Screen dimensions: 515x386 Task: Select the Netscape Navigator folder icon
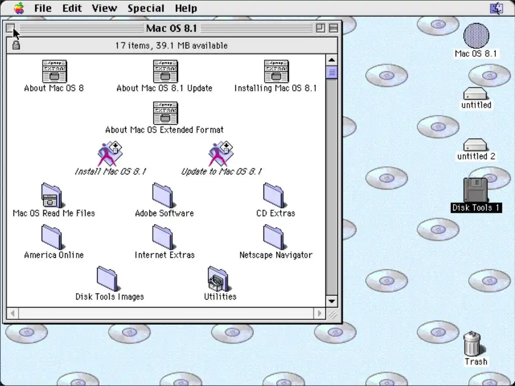point(275,237)
